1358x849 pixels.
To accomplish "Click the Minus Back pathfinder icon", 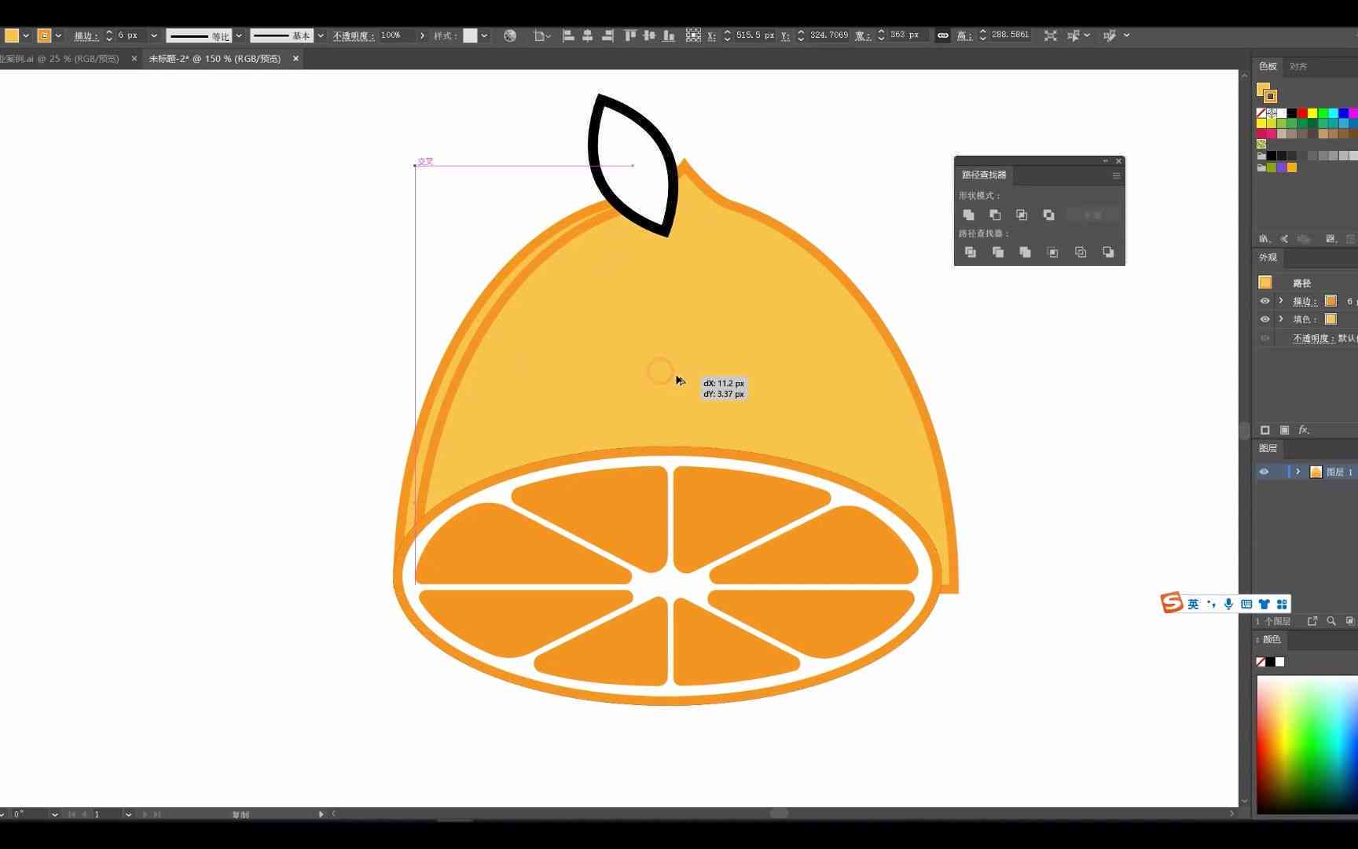I will [x=1108, y=252].
